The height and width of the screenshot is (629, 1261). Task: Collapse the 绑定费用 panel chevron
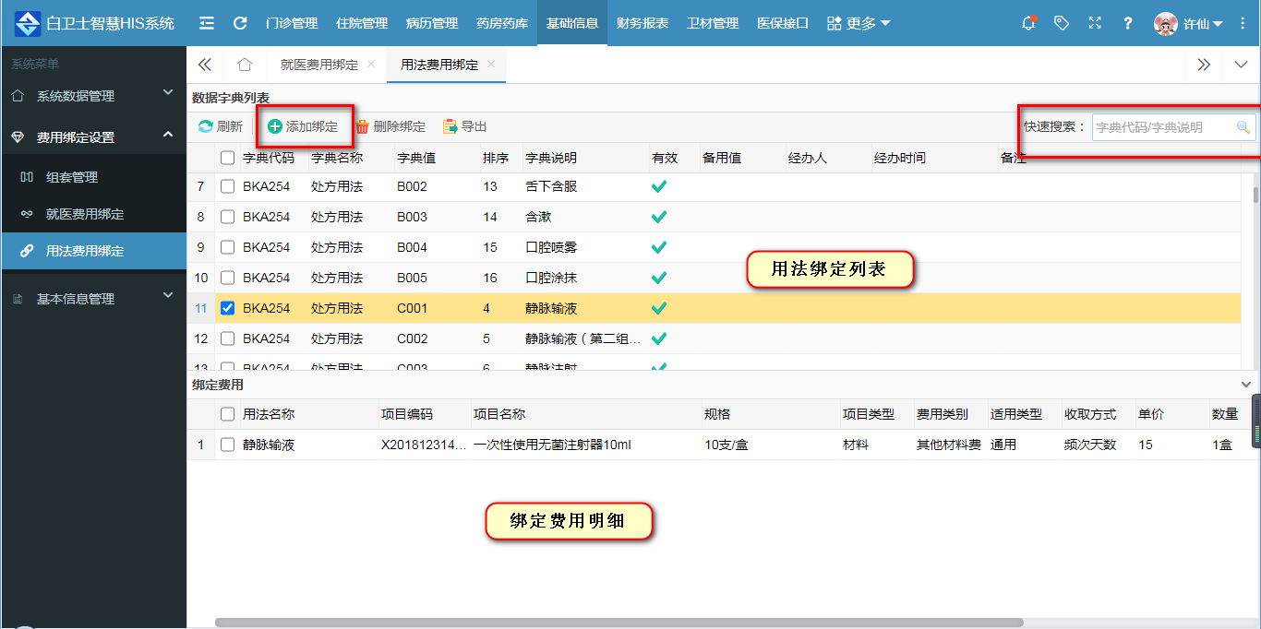click(x=1246, y=385)
